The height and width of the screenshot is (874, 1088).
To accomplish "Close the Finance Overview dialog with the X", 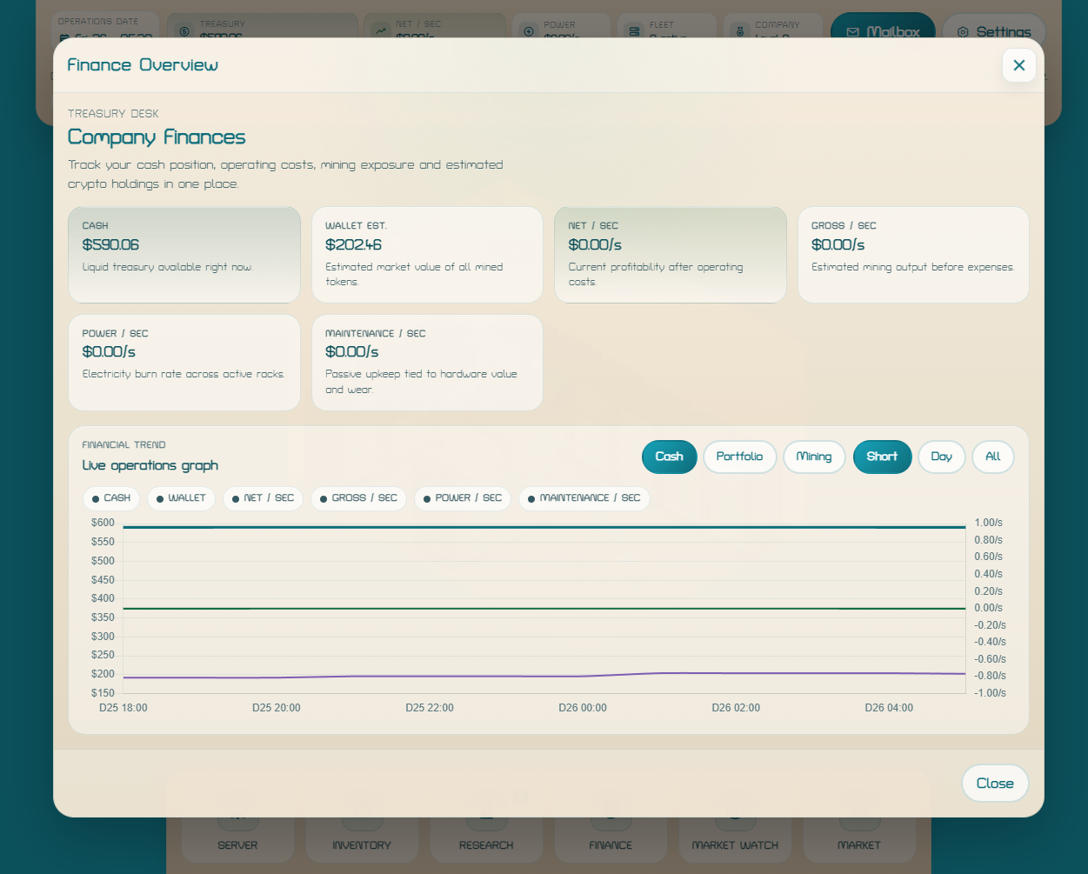I will point(1018,65).
